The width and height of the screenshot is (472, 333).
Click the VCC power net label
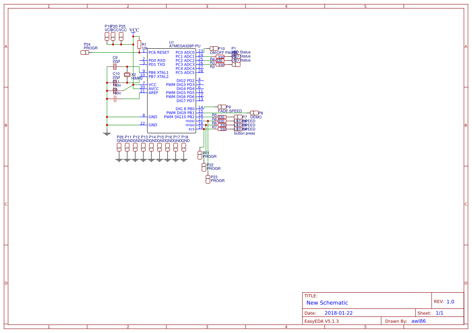[x=134, y=30]
